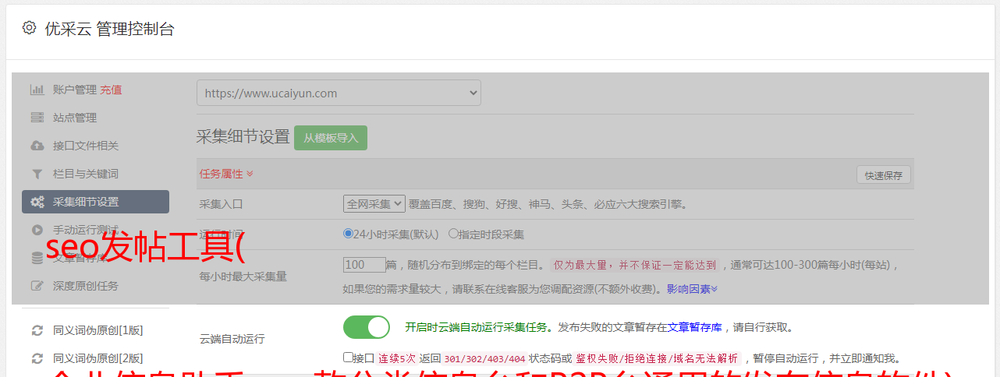Open the 站点管理 menu item
The image size is (1000, 377).
[x=75, y=118]
